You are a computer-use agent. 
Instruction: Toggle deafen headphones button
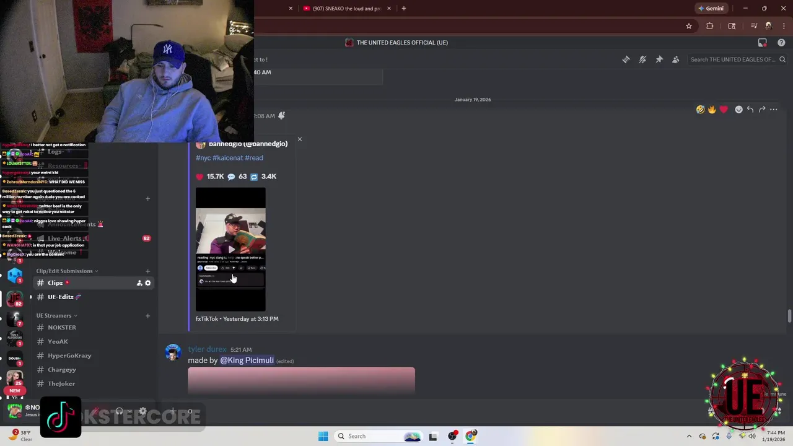tap(119, 411)
